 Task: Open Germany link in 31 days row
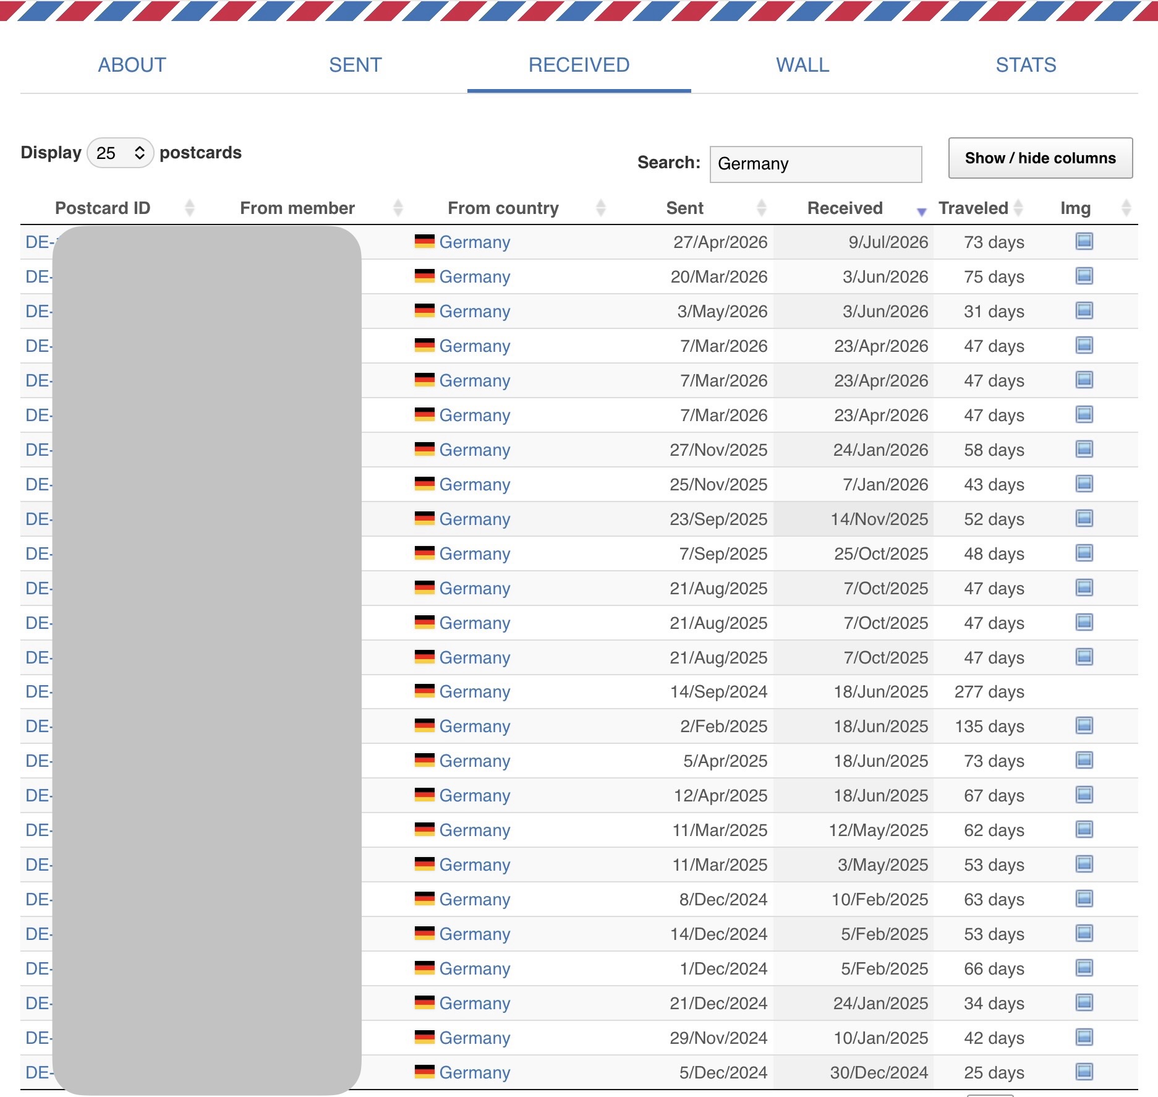[x=475, y=311]
